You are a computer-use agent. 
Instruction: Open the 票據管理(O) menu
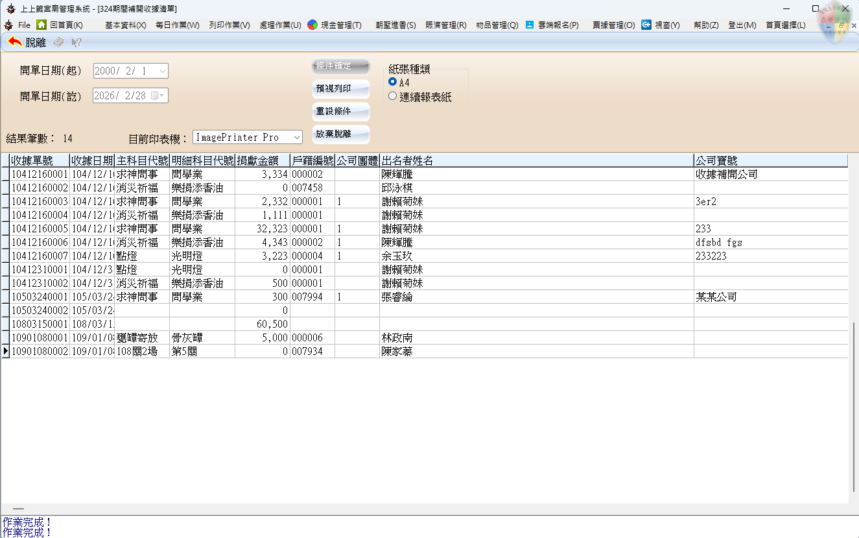pos(613,25)
